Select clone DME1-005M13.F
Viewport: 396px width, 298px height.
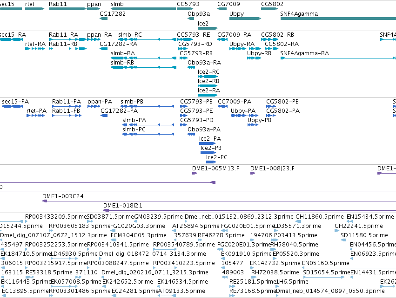(194, 173)
